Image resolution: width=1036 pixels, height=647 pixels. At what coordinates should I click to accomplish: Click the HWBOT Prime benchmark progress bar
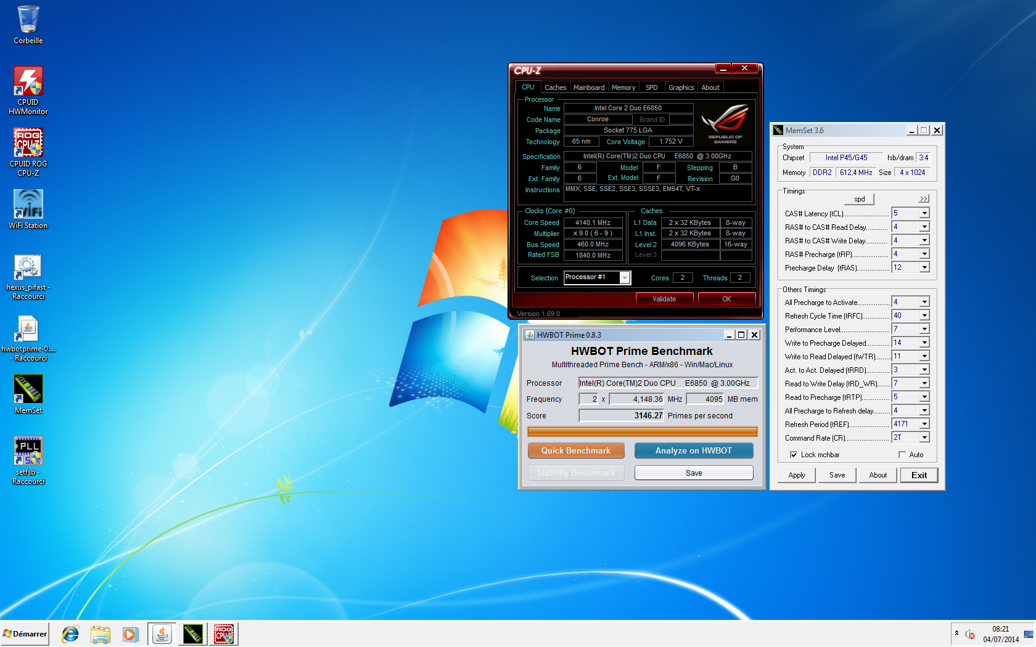point(642,431)
